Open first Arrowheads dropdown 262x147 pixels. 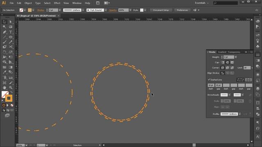coord(229,95)
